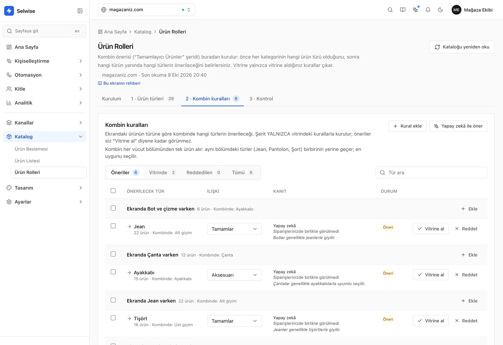
Task: Collapse the Katalog menu chevron
Action: [x=81, y=136]
